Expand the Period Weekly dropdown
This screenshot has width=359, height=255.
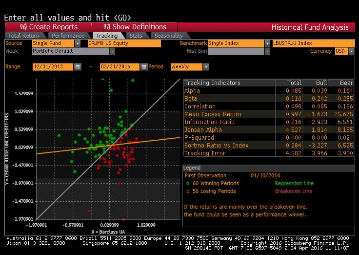click(206, 67)
